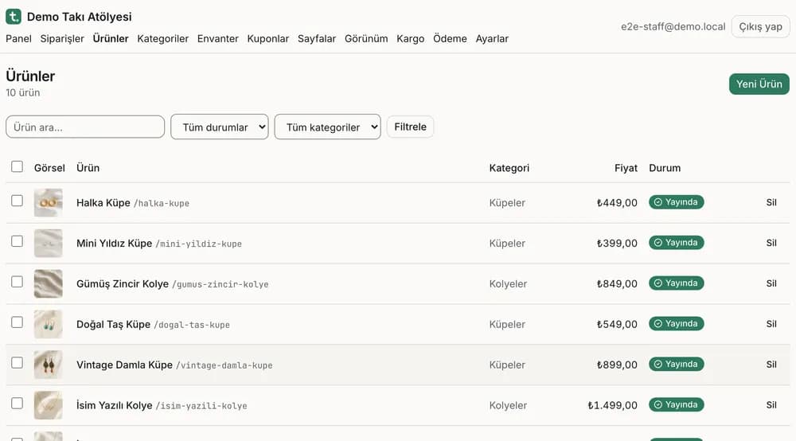Screen dimensions: 796x441
Task: Open the Doğal Taş Küpe thumbnail image
Action: point(49,324)
